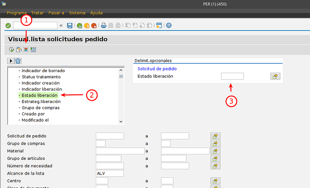Click the Find binoculars icon
Image resolution: width=310 pixels, height=188 pixels.
coord(111,26)
